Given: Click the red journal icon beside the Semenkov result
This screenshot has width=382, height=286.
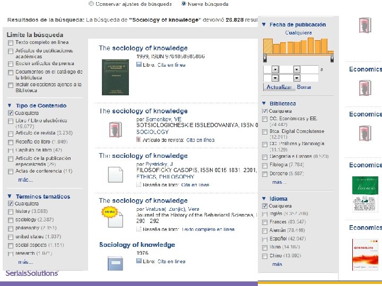Looking at the screenshot, I should (x=116, y=129).
